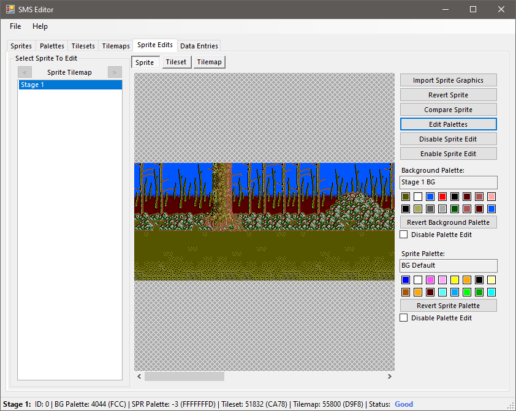Click Revert Sprite Palette button

(448, 306)
